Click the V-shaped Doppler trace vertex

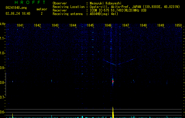point(116,65)
